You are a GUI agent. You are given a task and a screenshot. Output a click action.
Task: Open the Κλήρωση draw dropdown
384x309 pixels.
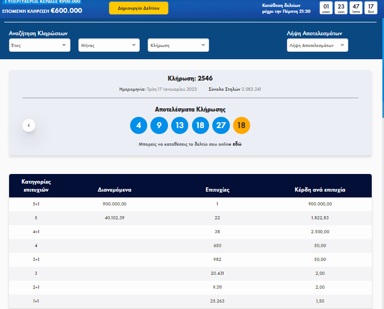coord(178,45)
